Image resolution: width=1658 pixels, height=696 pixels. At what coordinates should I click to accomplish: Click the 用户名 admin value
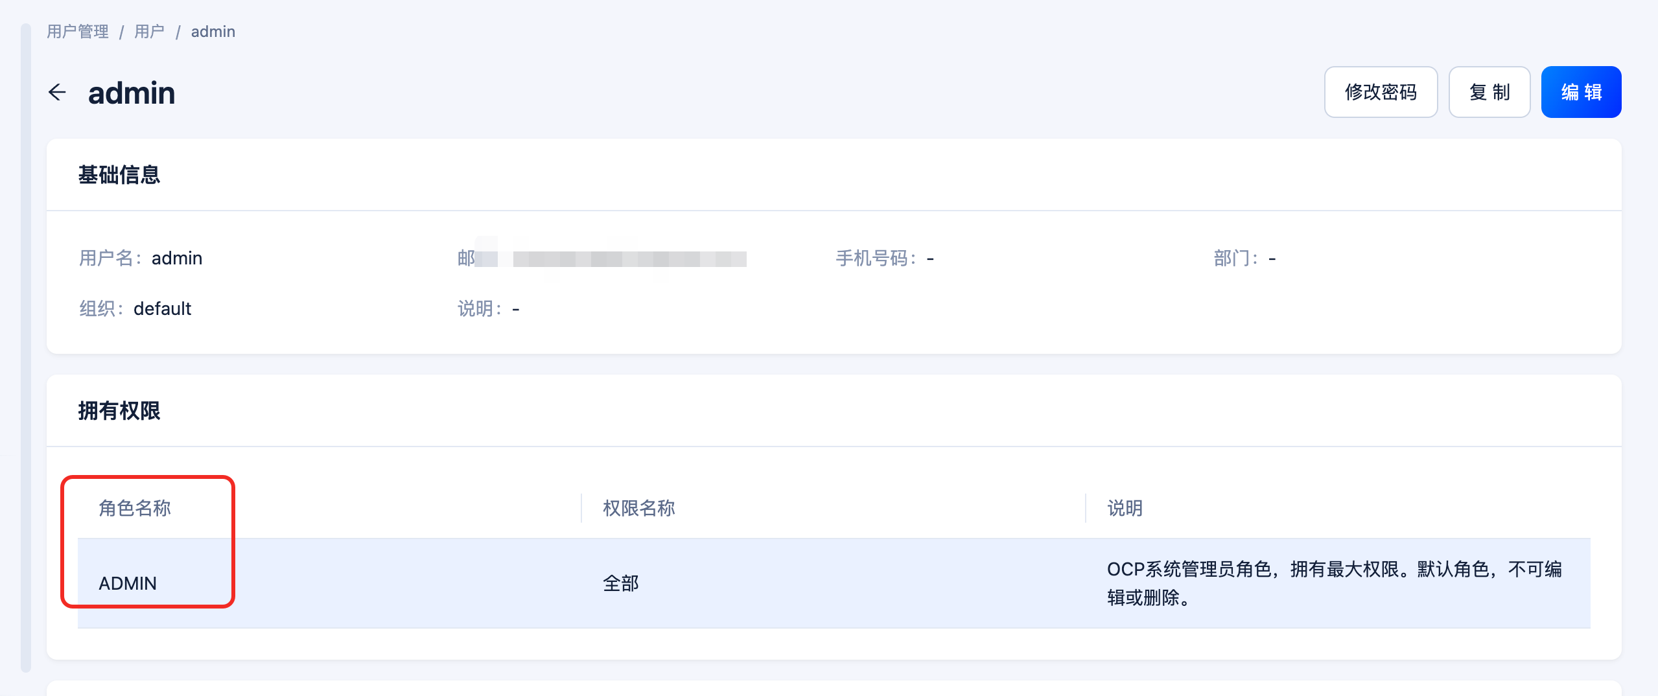177,258
